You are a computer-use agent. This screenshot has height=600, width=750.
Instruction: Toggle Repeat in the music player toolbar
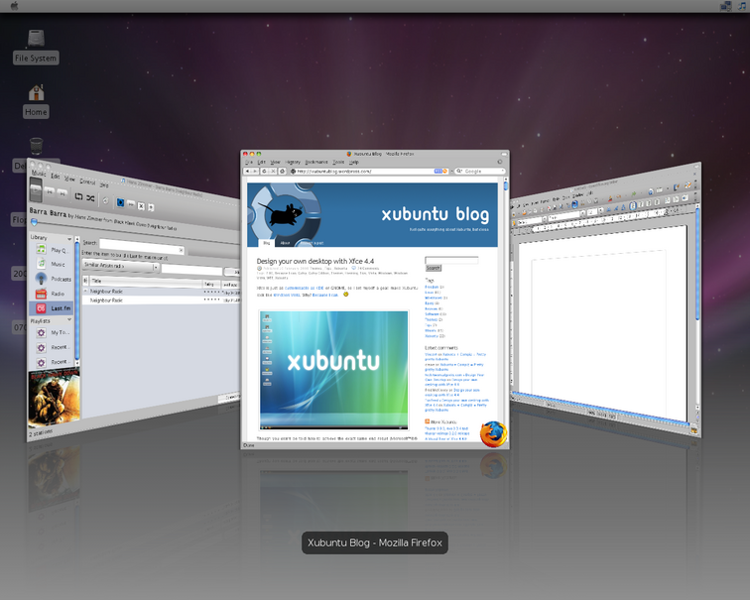79,196
